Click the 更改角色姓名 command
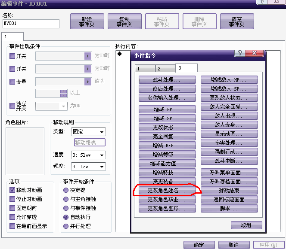This screenshot has height=249, width=286. (x=167, y=190)
